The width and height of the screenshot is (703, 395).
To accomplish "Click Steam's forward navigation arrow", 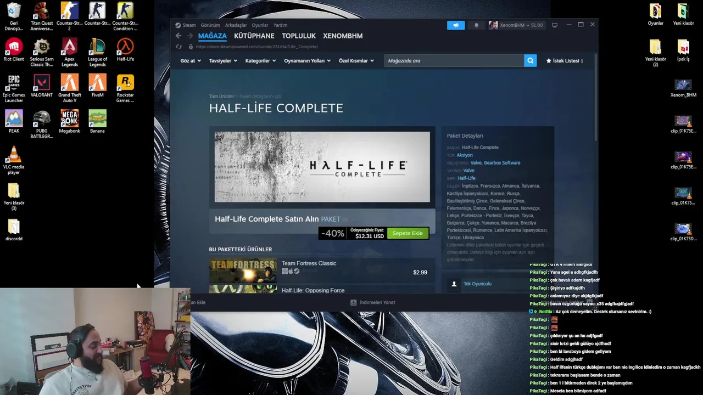I will 190,36.
